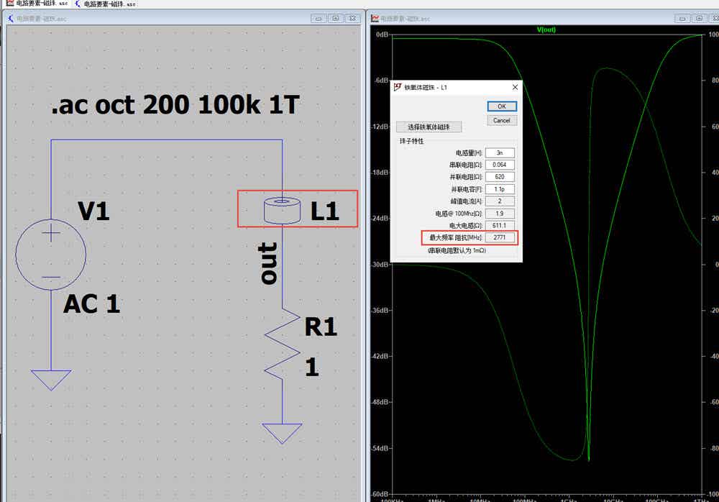This screenshot has height=502, width=719.
Task: Click the parallel capacitance field 1.1p
Action: 500,189
